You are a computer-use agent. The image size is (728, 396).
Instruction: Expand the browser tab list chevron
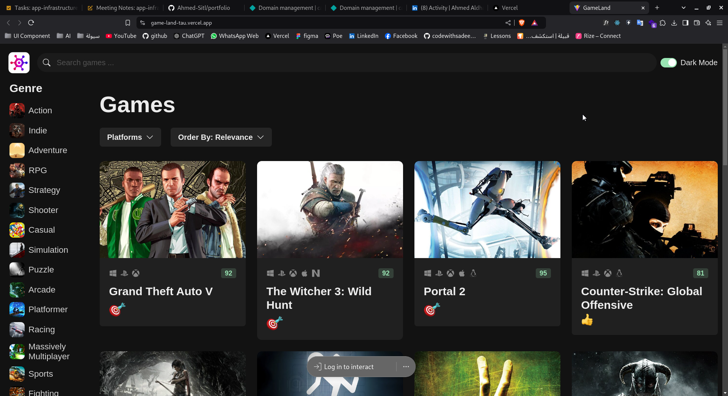684,8
